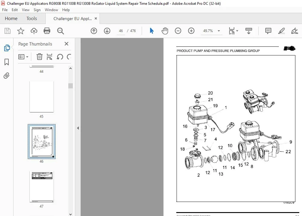Click the 49.7% zoom value field

click(208, 31)
